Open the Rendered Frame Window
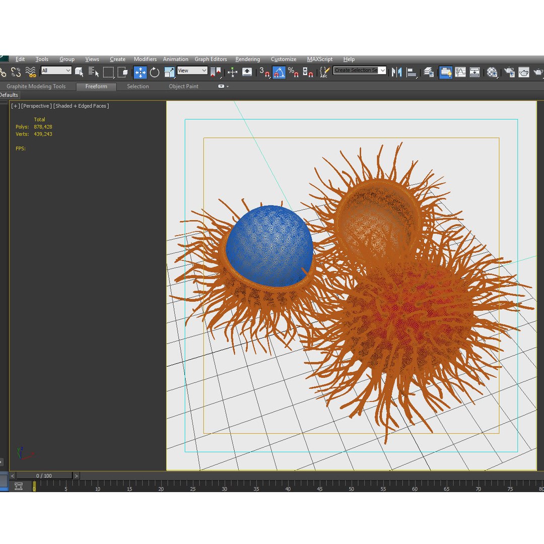 click(x=523, y=72)
